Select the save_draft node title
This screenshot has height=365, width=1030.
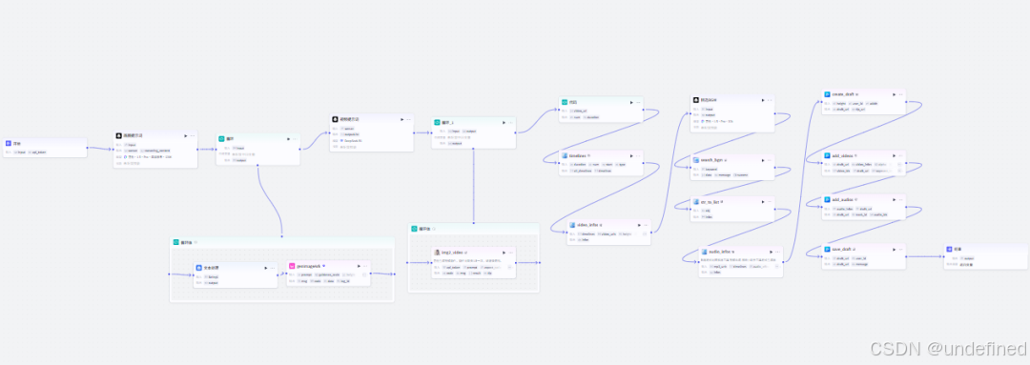click(x=841, y=249)
